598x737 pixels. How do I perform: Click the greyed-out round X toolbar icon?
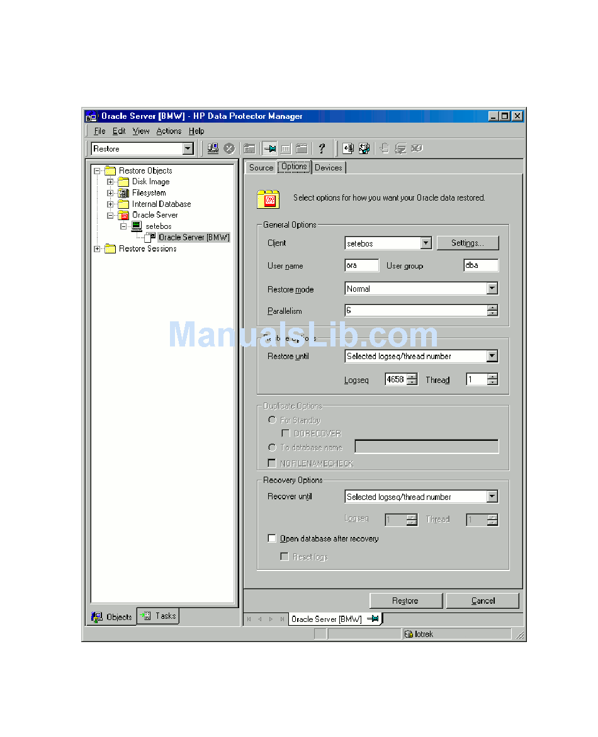click(229, 148)
